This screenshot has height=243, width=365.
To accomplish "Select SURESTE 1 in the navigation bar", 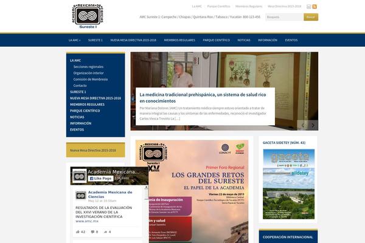I will click(96, 40).
